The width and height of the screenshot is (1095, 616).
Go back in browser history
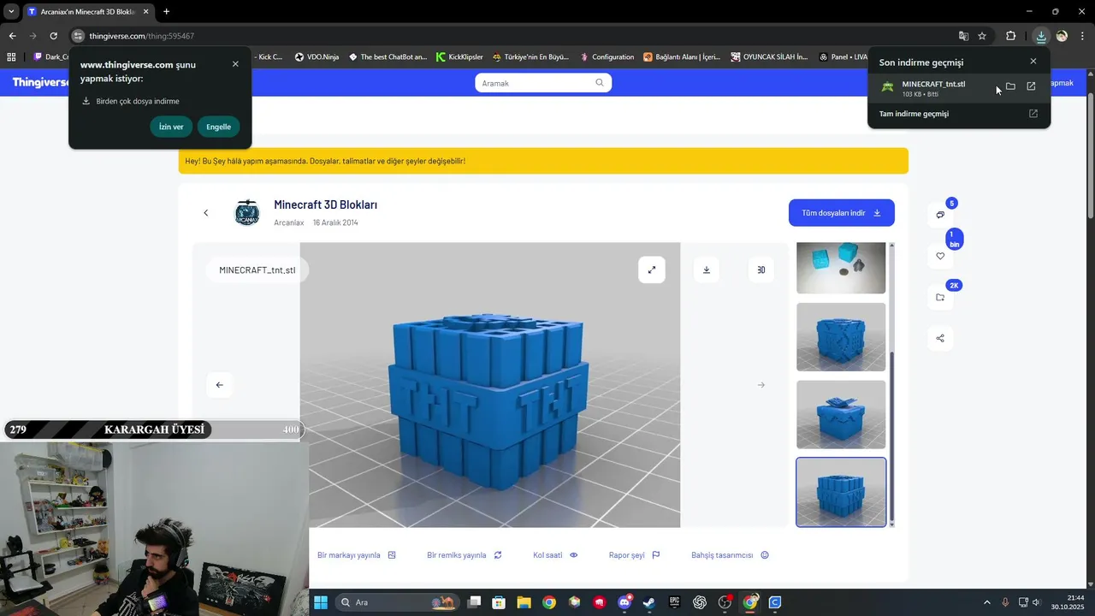12,36
